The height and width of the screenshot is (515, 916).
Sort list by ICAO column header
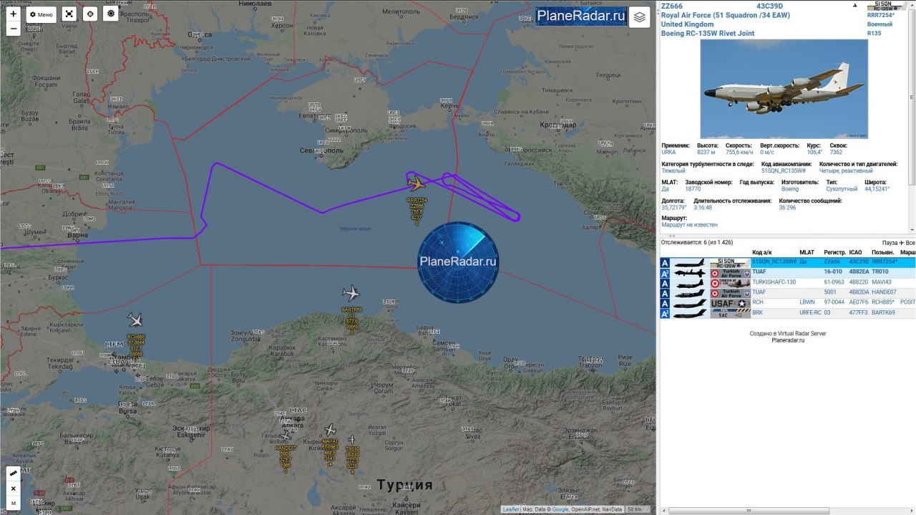tap(856, 252)
